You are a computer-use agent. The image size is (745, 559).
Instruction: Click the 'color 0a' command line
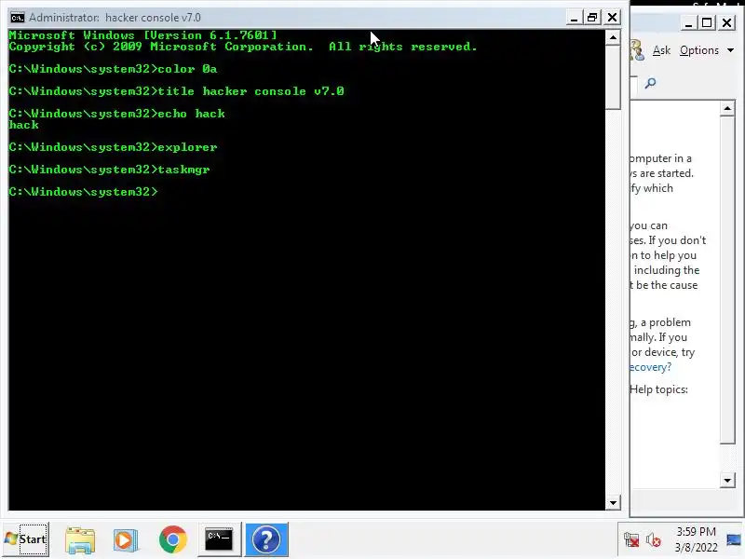[x=113, y=69]
